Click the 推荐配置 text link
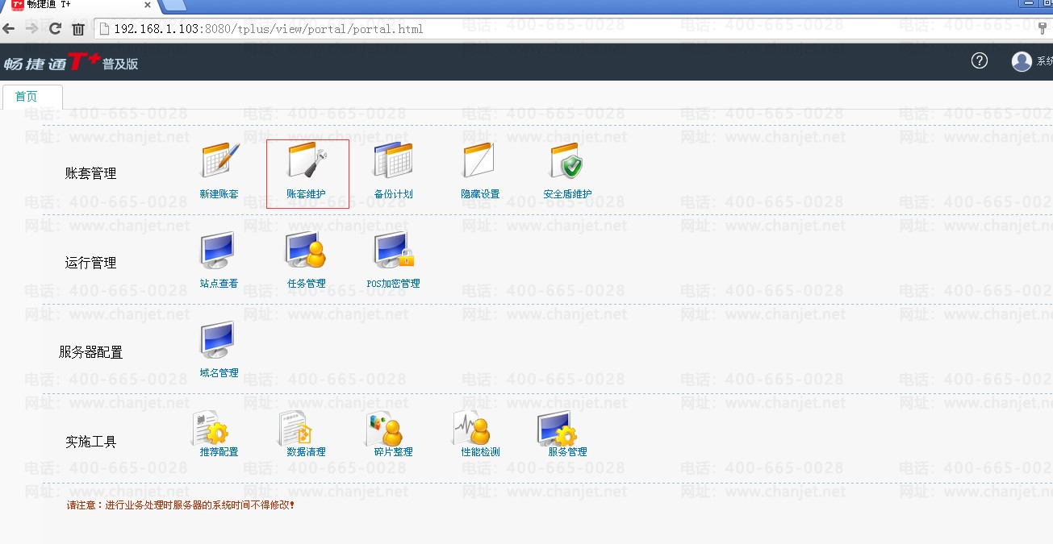Screen dimensions: 1053x544 219,452
